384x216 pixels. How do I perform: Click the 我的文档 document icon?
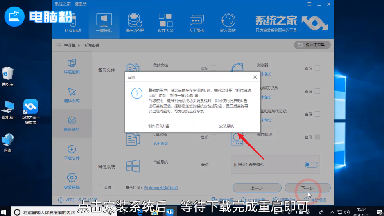coord(133,67)
